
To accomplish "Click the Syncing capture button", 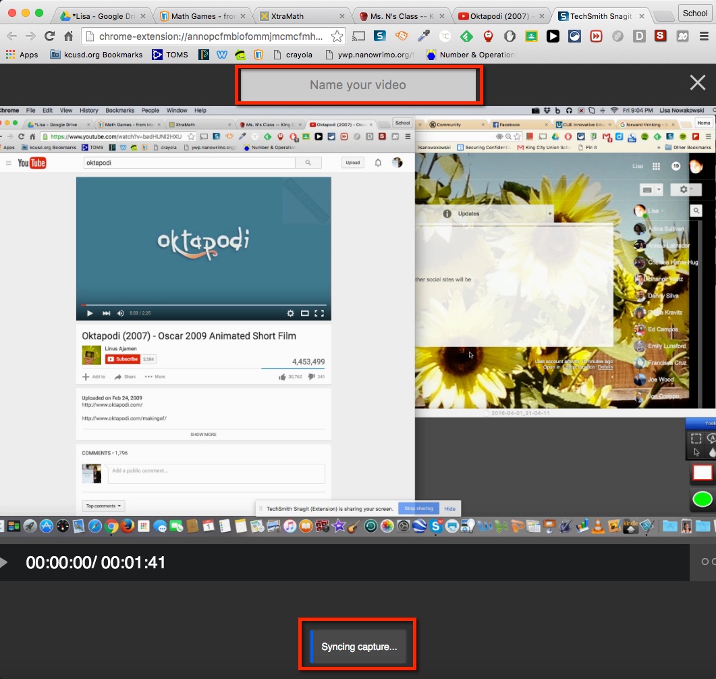I will tap(358, 647).
